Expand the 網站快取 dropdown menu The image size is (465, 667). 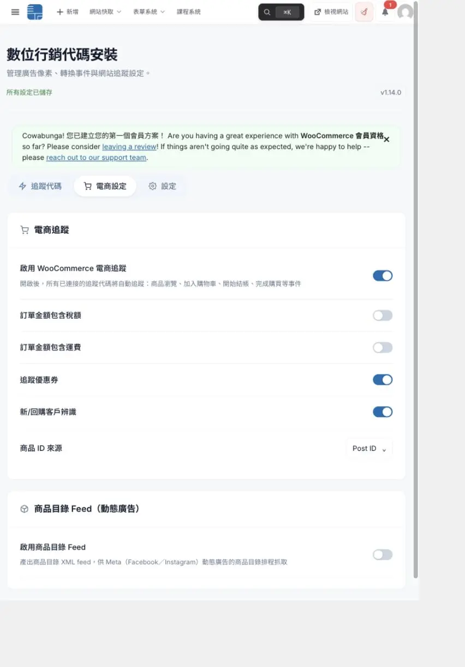105,12
